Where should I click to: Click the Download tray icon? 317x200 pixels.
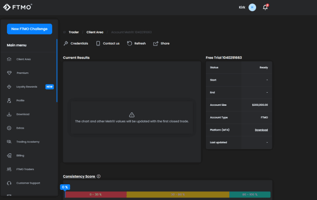[x=9, y=114]
